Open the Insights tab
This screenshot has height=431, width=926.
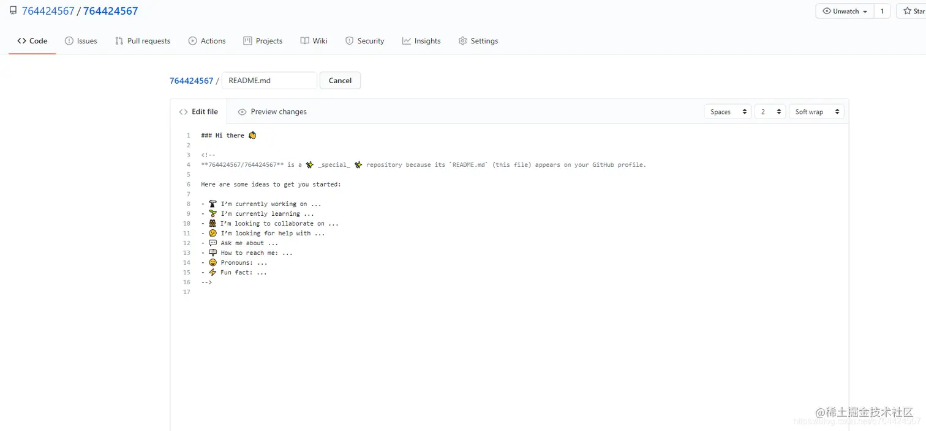point(421,41)
